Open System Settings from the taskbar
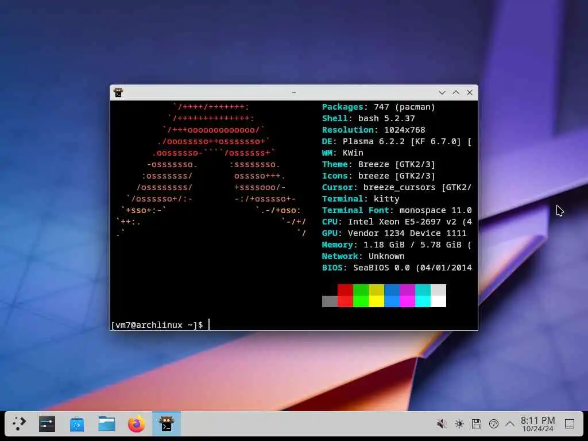This screenshot has width=588, height=441. 47,424
